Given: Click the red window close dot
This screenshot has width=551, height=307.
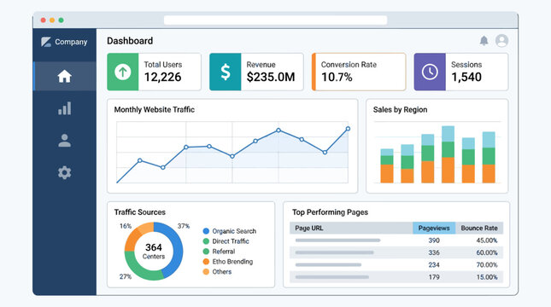Looking at the screenshot, I should point(44,20).
